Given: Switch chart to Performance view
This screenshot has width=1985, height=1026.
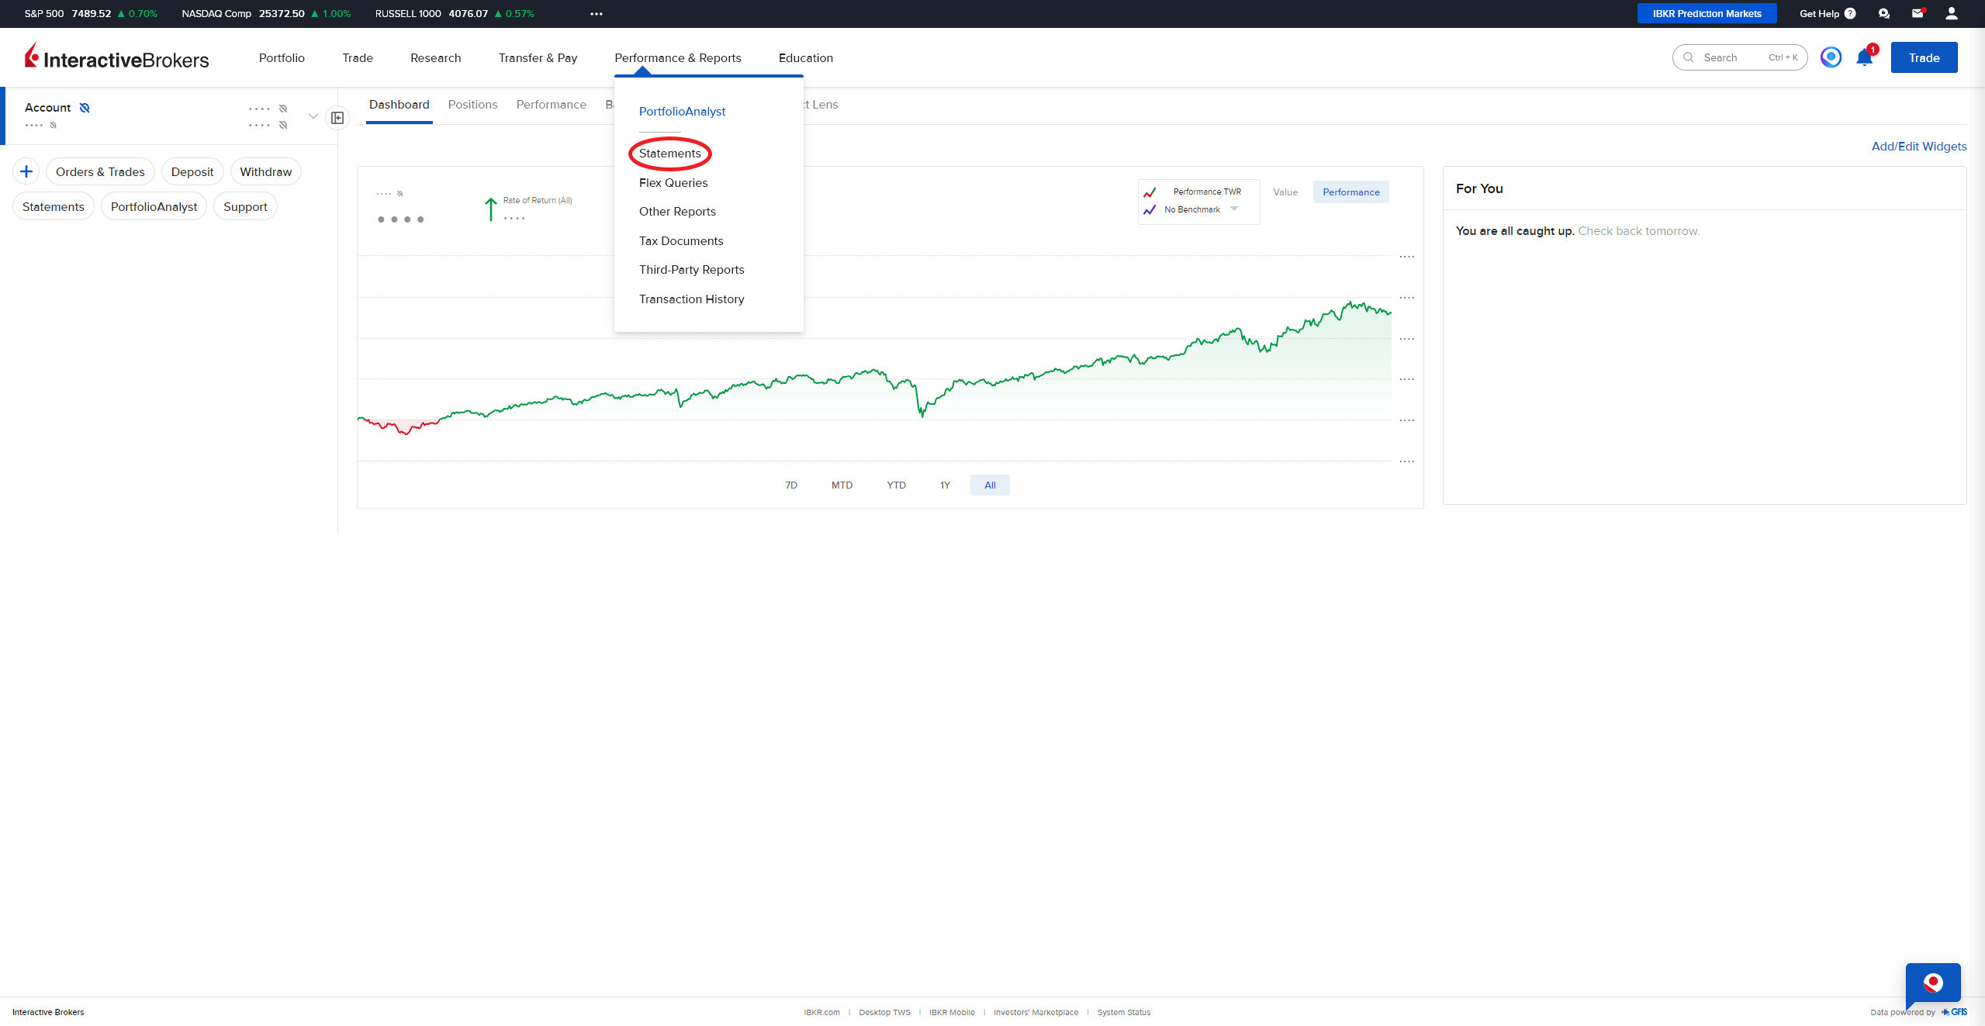Looking at the screenshot, I should point(1351,192).
